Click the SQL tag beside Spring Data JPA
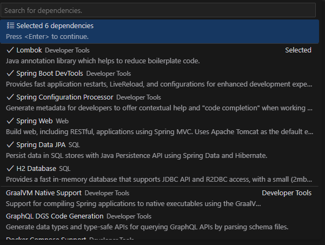This screenshot has height=245, width=325. coord(74,145)
